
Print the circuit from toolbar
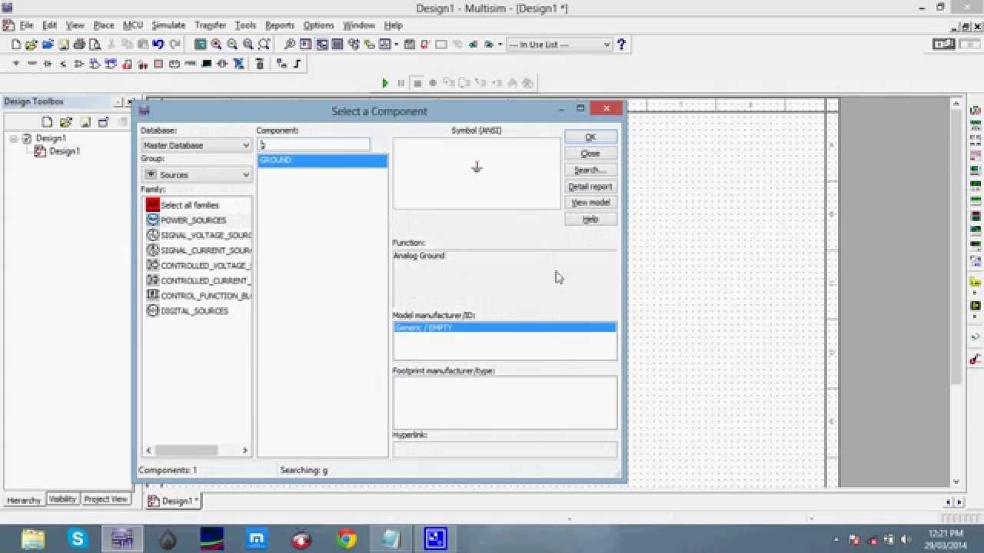coord(79,45)
